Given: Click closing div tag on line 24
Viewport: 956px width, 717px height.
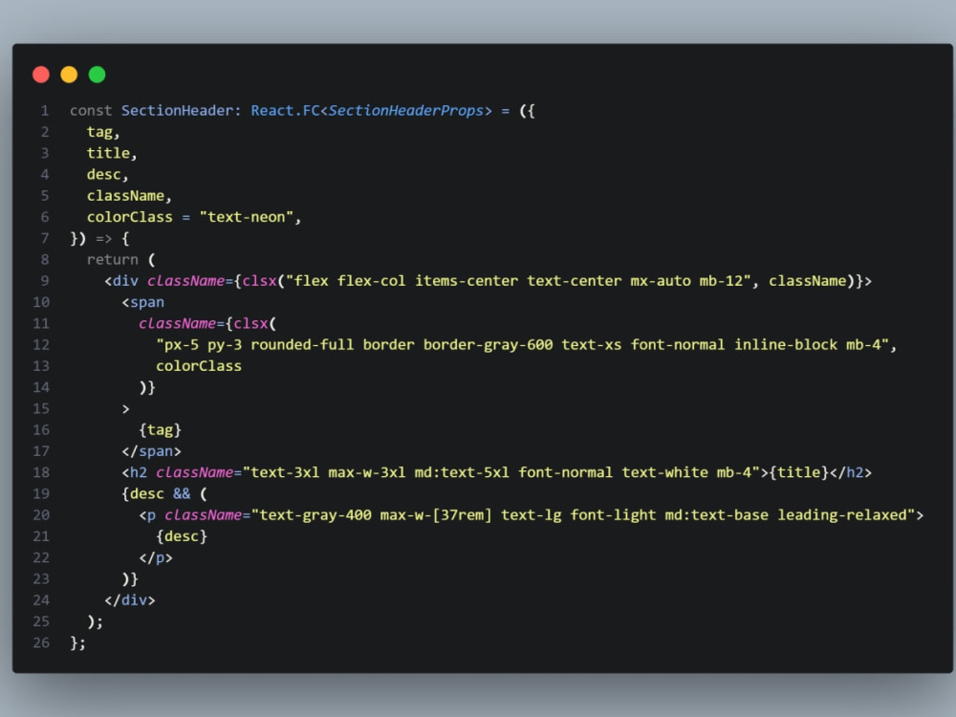Looking at the screenshot, I should point(129,600).
